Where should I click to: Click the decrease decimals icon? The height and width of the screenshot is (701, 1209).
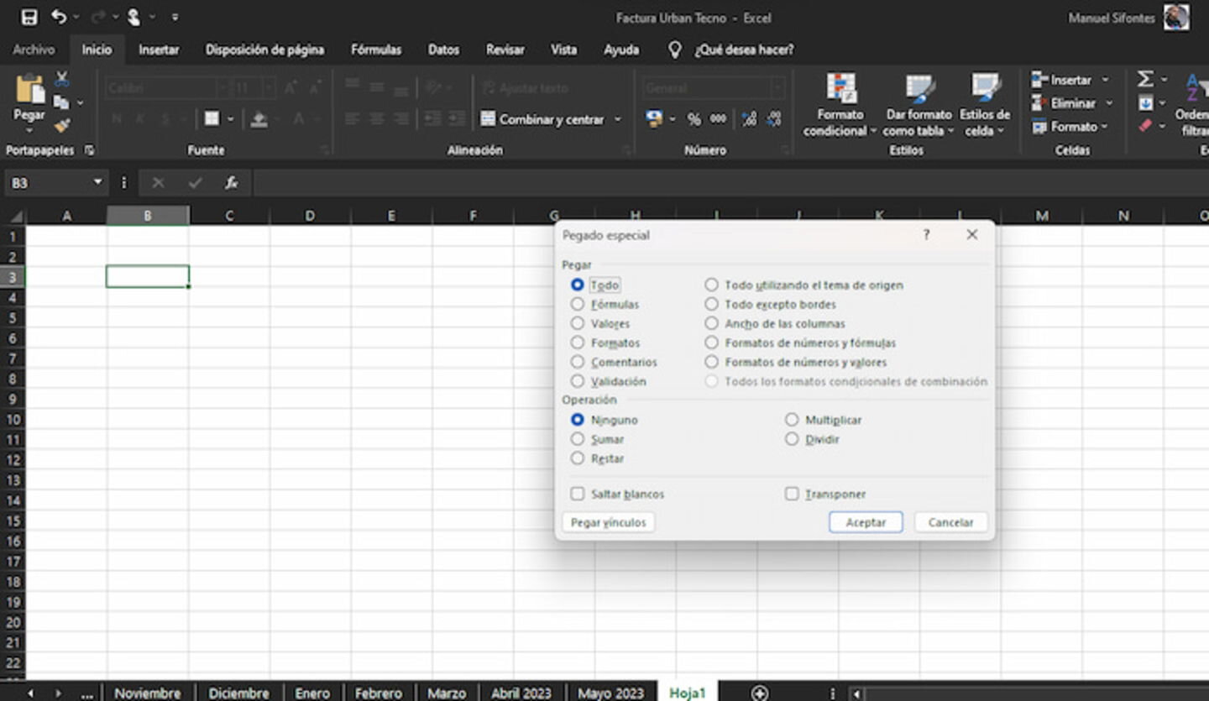774,119
